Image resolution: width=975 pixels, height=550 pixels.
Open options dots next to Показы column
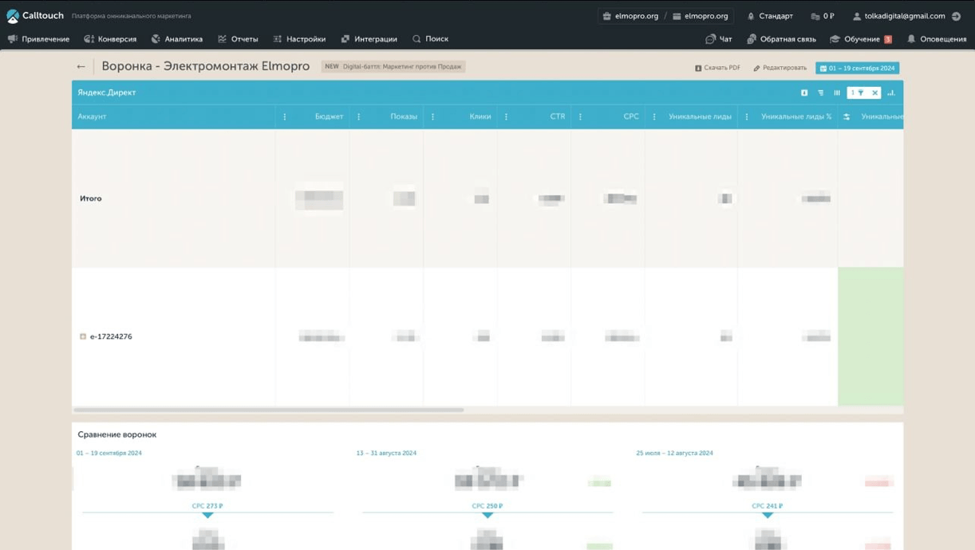coord(432,117)
